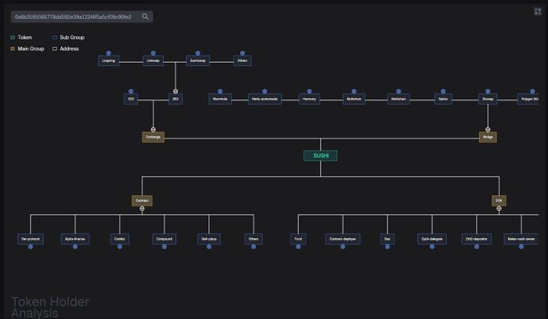Collapse the Contract main group

click(142, 208)
